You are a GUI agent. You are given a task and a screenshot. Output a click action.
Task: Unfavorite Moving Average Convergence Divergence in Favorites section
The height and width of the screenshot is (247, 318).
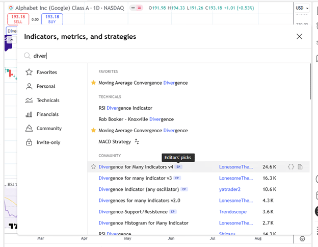[93, 83]
